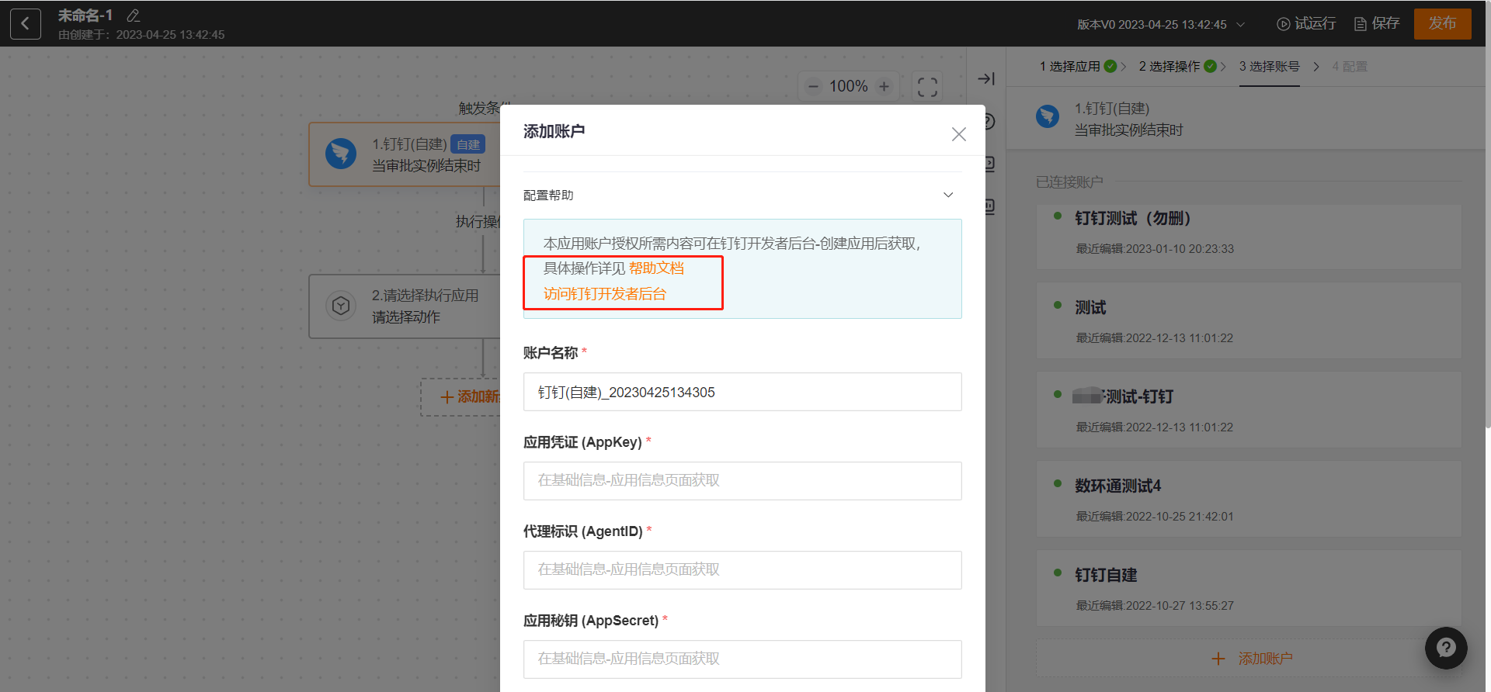Open the version V0 dropdown
Image resolution: width=1491 pixels, height=692 pixels.
pos(1161,24)
